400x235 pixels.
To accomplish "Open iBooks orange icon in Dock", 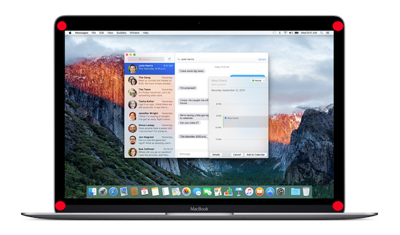I will 259,191.
